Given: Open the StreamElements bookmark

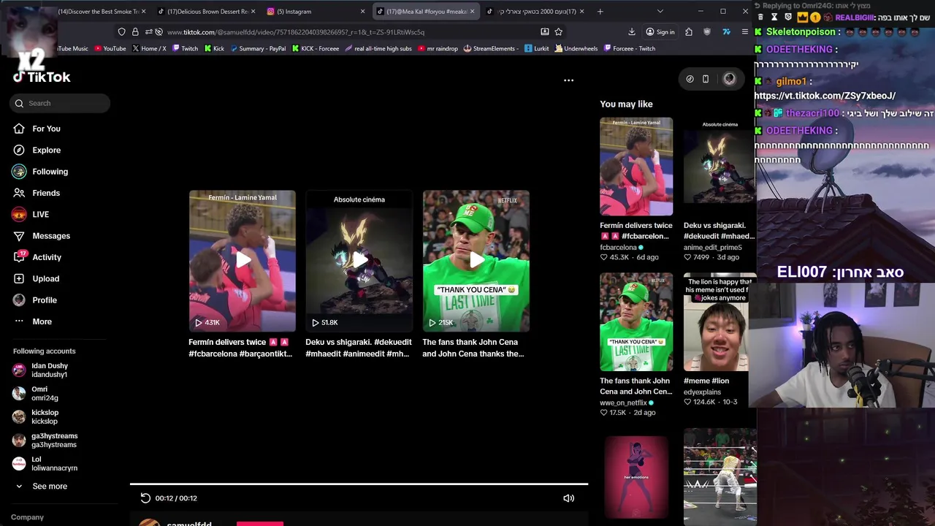Looking at the screenshot, I should point(491,49).
